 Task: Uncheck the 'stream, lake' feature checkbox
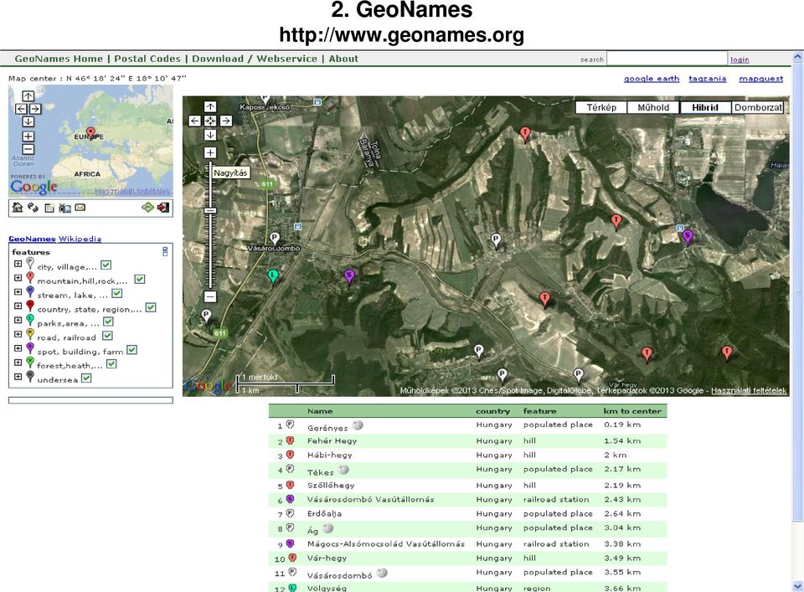[x=117, y=293]
